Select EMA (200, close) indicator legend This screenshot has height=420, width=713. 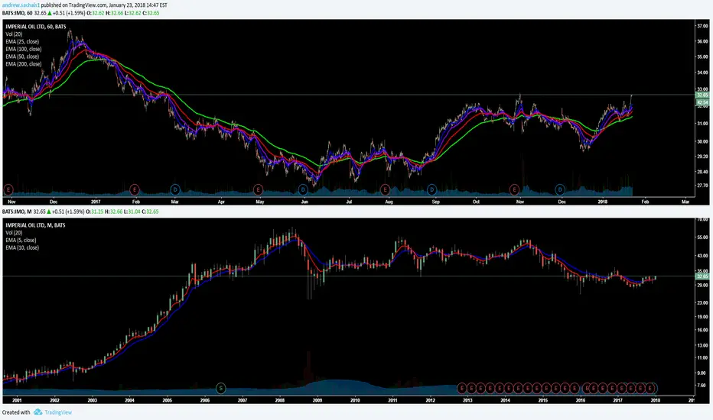(24, 64)
